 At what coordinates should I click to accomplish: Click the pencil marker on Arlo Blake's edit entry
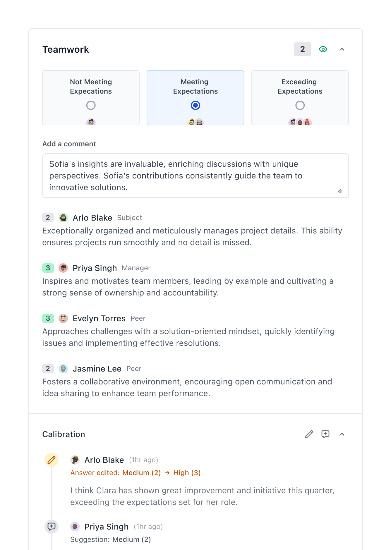point(52,460)
